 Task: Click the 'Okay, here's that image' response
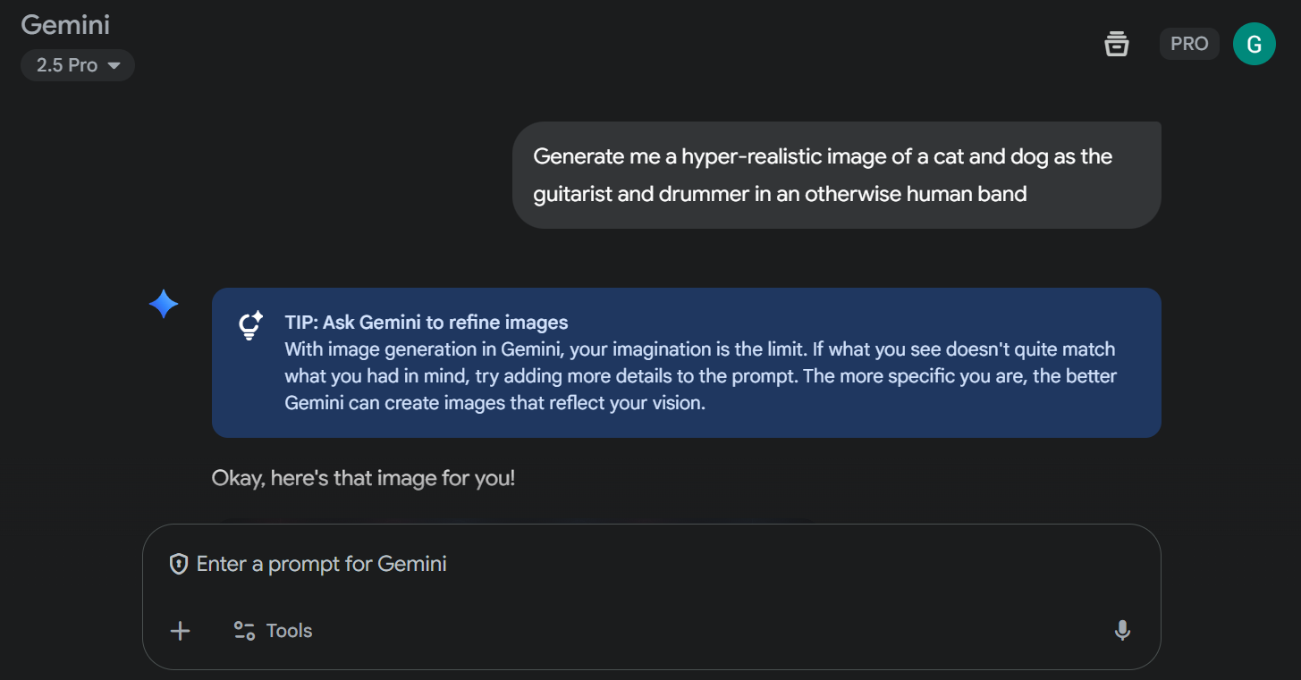pyautogui.click(x=363, y=478)
